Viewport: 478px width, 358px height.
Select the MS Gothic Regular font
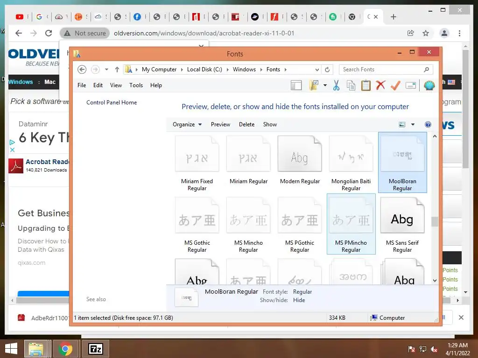(197, 225)
